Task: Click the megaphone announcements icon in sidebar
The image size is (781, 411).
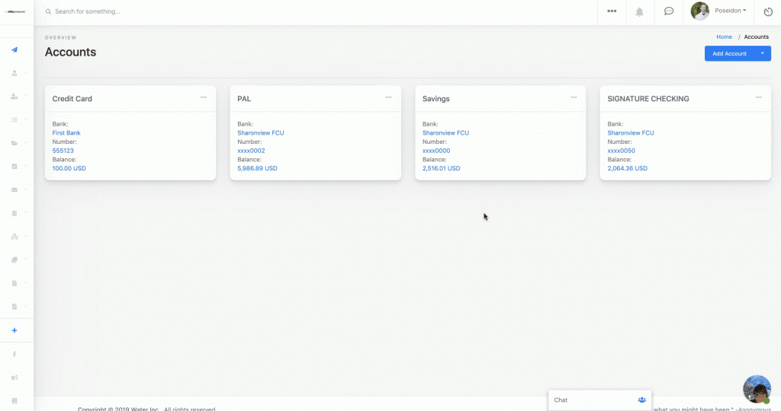Action: tap(14, 378)
